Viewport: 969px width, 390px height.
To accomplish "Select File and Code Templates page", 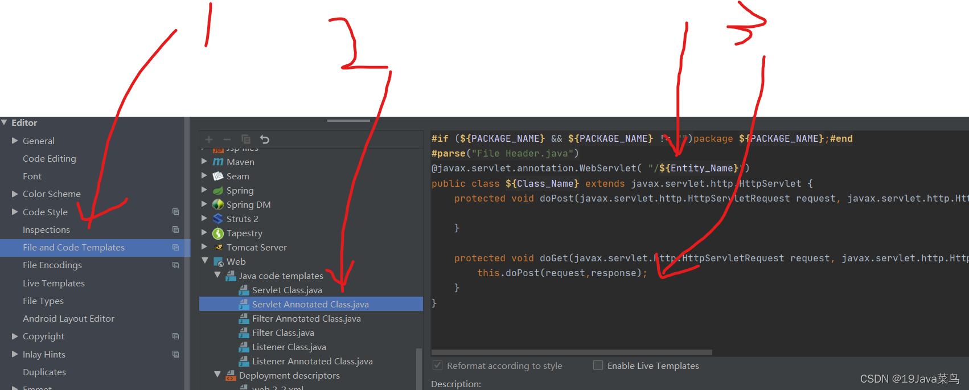I will coord(73,248).
